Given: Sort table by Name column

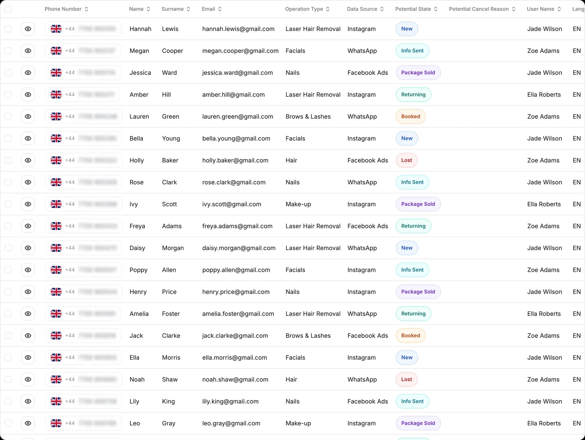Looking at the screenshot, I should pos(140,9).
